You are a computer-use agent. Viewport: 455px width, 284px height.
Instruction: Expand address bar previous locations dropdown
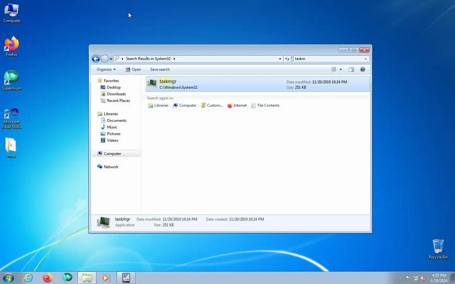(280, 59)
